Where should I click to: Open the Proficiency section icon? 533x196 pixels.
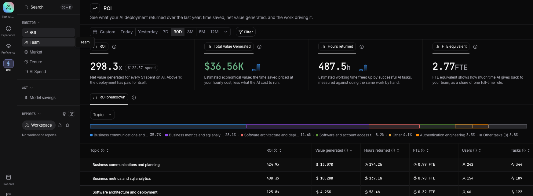(x=8, y=46)
